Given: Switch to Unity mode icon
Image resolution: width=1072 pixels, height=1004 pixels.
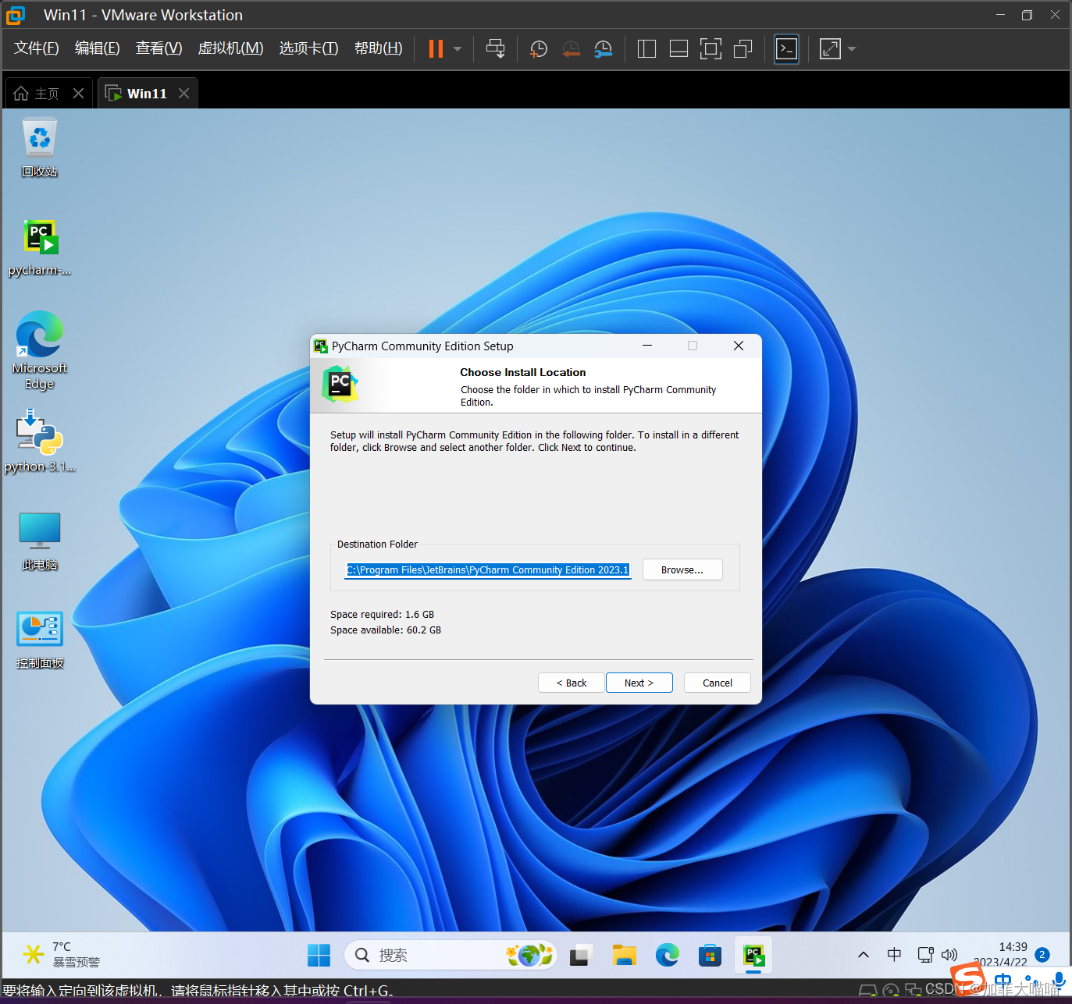Looking at the screenshot, I should (x=743, y=49).
